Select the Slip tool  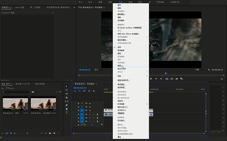tap(67, 101)
